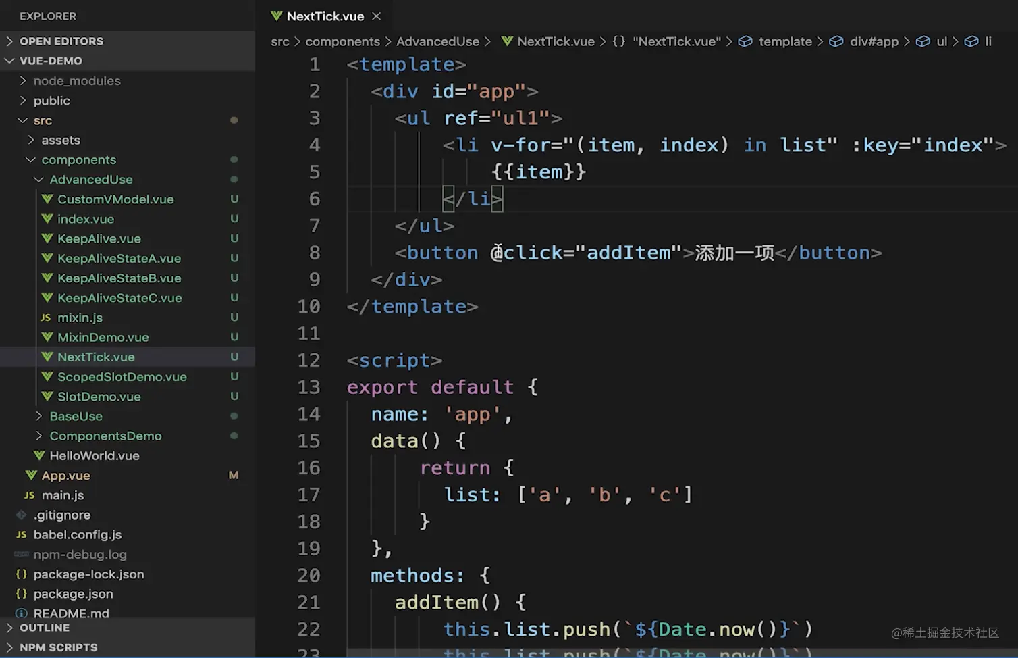Open KeepAliveStateB.vue file

point(119,278)
